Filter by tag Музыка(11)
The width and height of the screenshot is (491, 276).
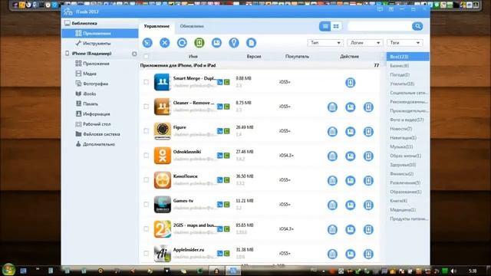click(401, 146)
